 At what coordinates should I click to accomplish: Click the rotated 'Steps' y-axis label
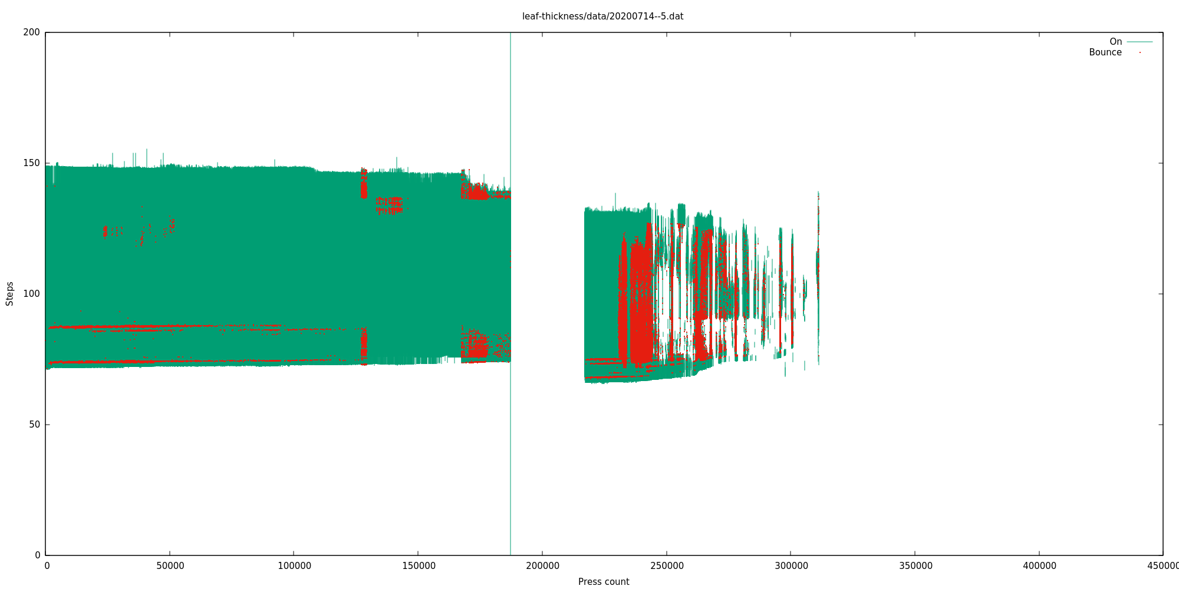[x=10, y=293]
